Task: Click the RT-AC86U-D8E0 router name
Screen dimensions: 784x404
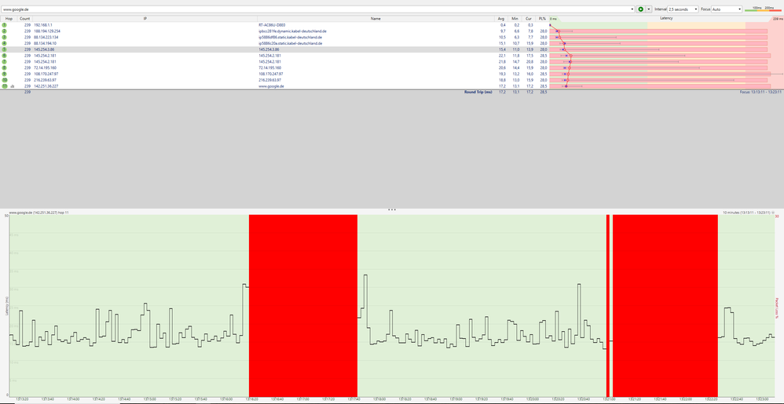Action: click(272, 24)
